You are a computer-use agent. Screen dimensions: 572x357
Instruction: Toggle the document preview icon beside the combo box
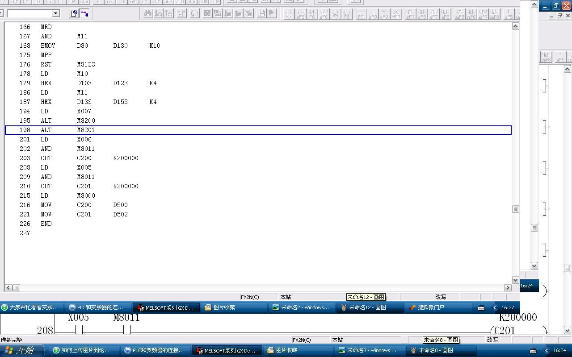coord(74,13)
